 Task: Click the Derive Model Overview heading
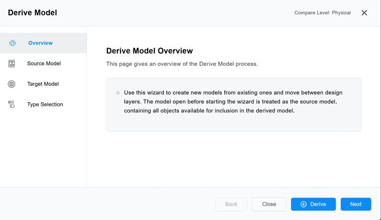pyautogui.click(x=150, y=51)
